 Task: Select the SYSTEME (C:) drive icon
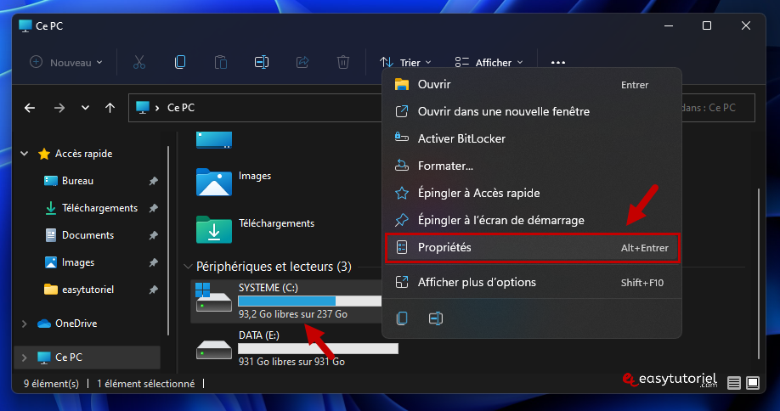click(x=213, y=298)
